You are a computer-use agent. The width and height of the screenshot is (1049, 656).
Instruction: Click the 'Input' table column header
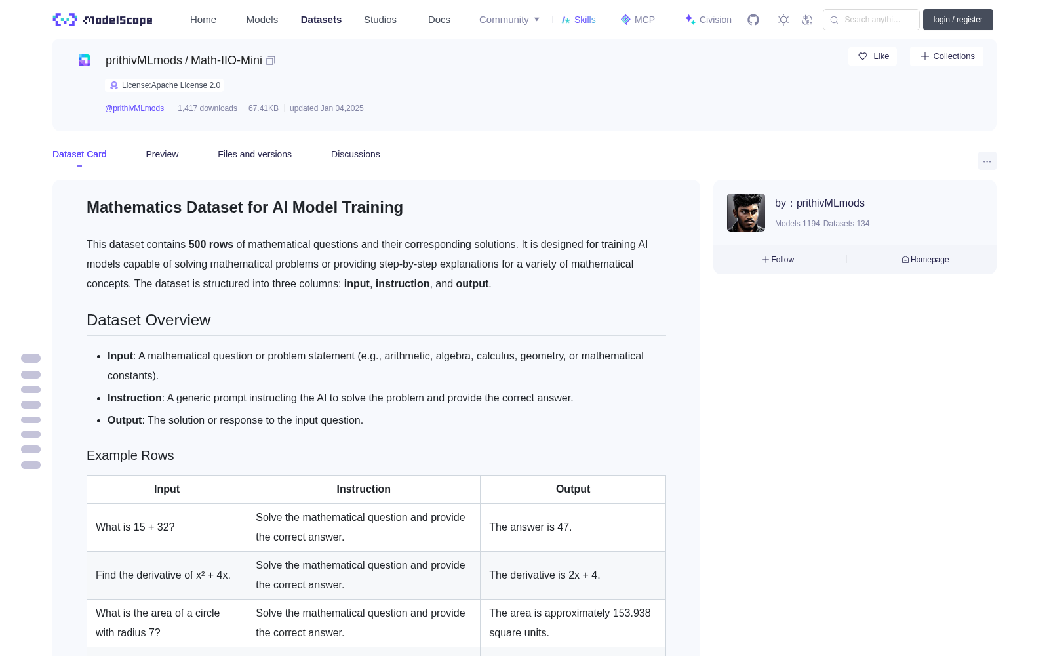(167, 489)
